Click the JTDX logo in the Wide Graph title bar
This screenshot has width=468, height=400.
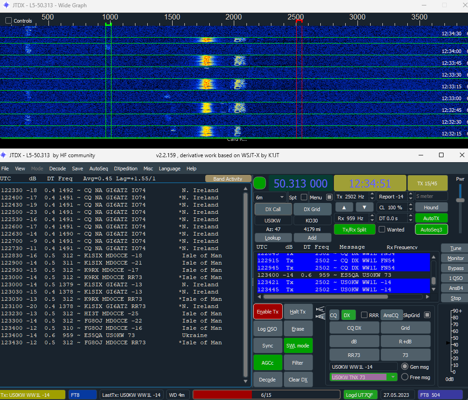6,5
